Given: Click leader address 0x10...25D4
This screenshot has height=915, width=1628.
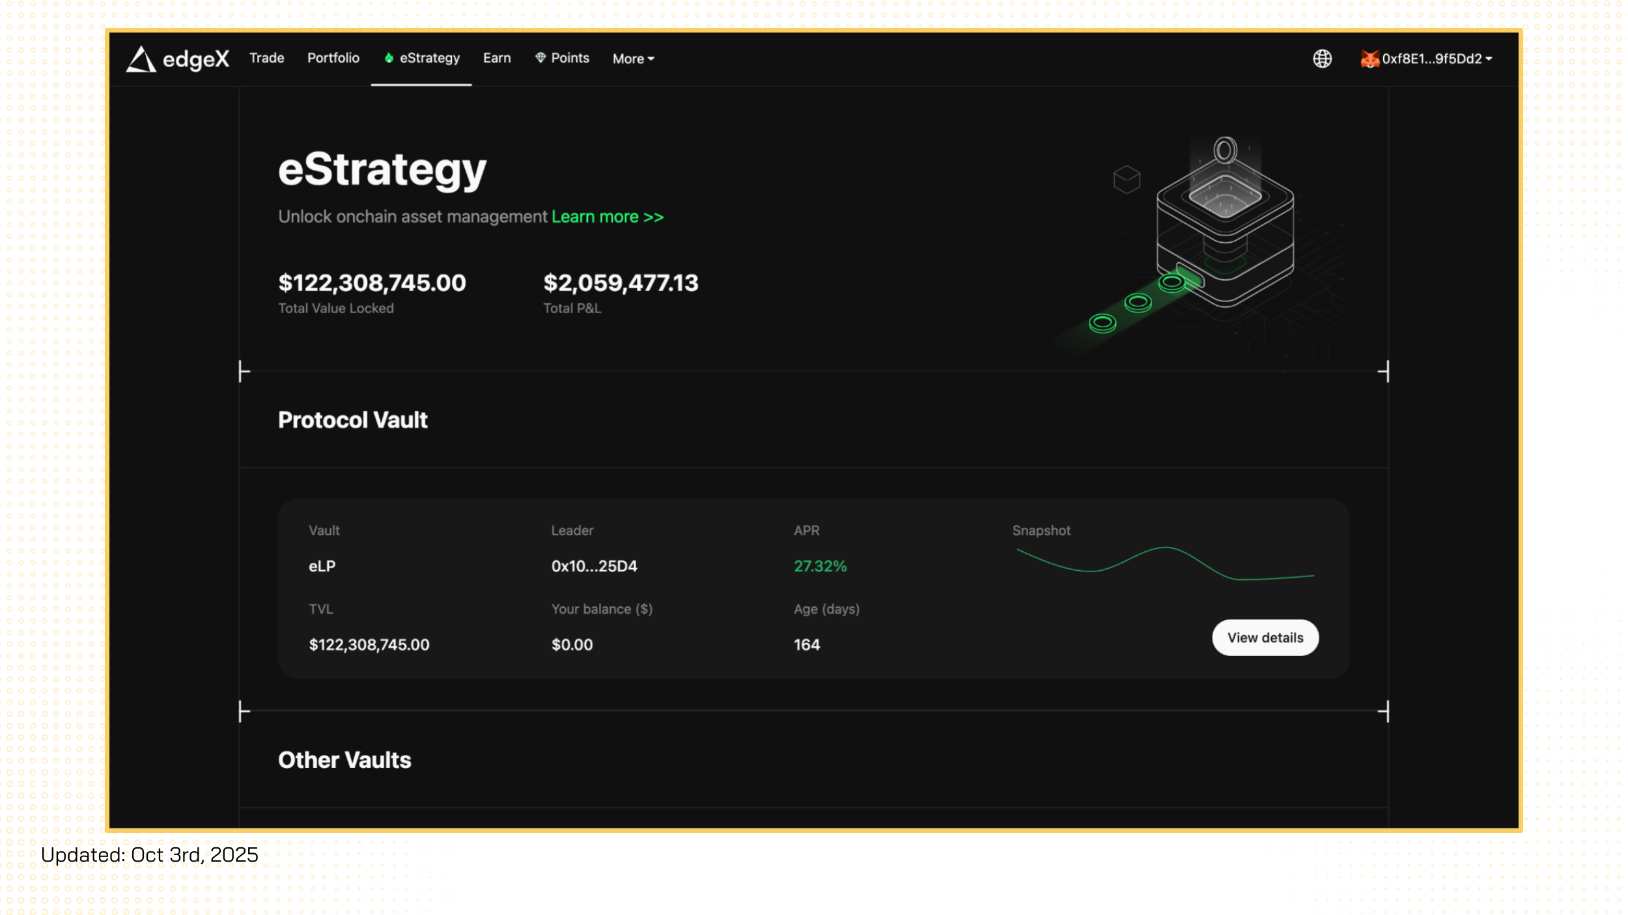Looking at the screenshot, I should (x=594, y=566).
